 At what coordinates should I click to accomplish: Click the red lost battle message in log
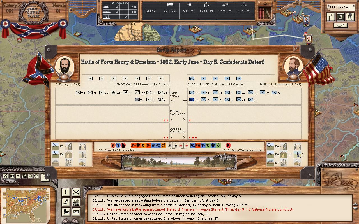click(x=200, y=209)
